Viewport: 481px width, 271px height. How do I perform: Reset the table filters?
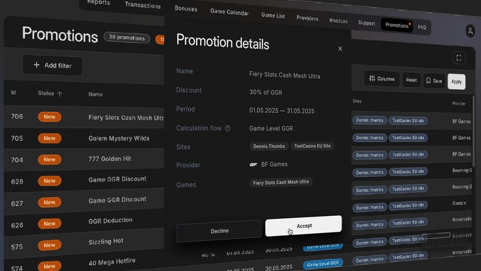[x=411, y=80]
